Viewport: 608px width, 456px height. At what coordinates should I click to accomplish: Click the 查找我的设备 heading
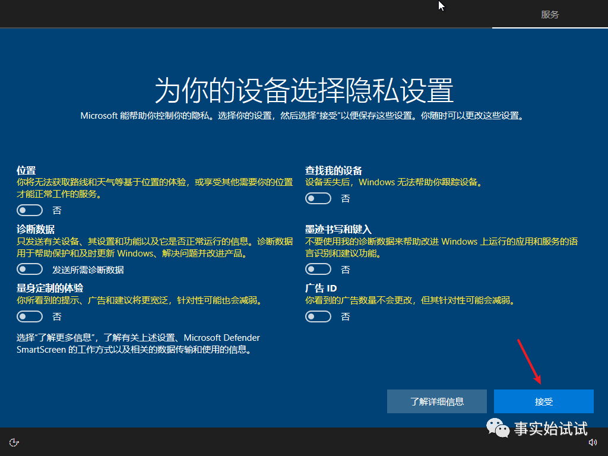(334, 170)
